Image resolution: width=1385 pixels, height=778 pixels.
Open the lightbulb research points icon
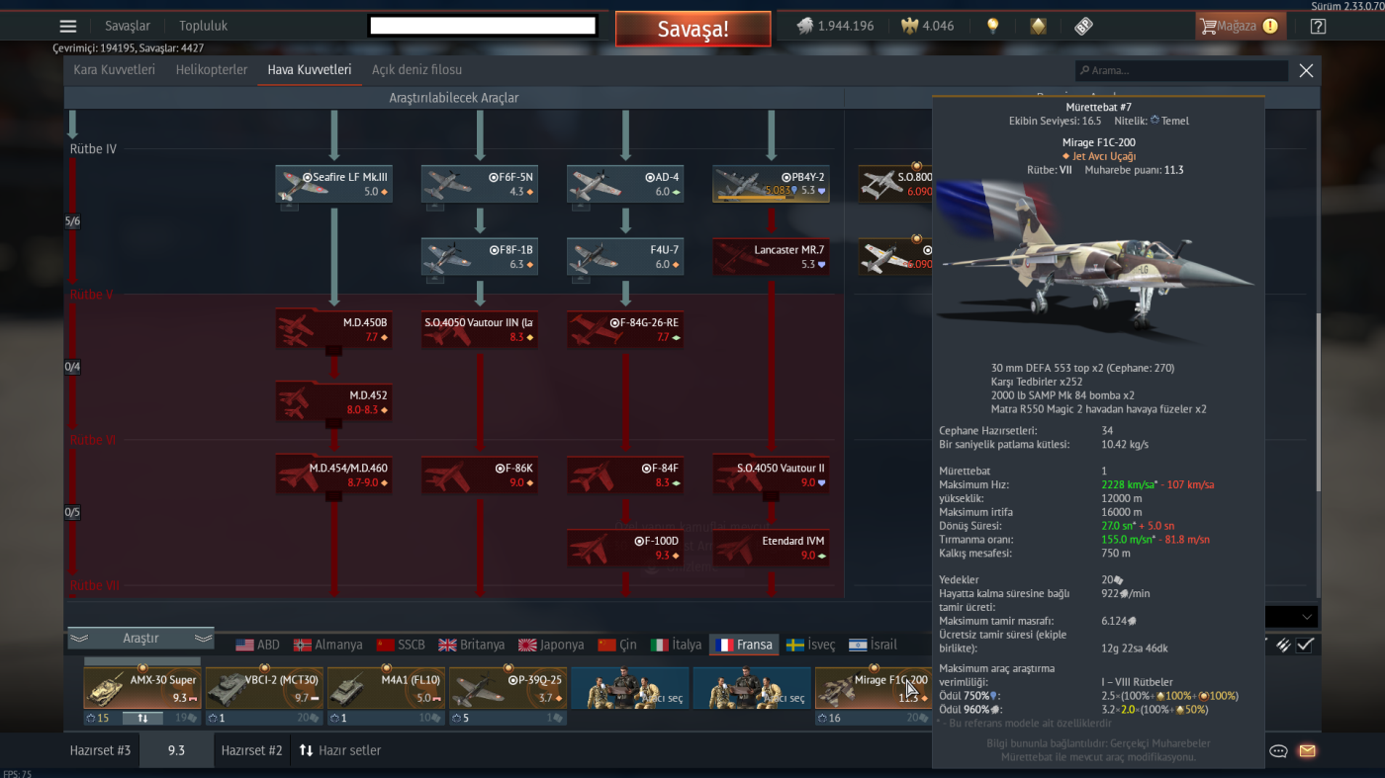(992, 26)
